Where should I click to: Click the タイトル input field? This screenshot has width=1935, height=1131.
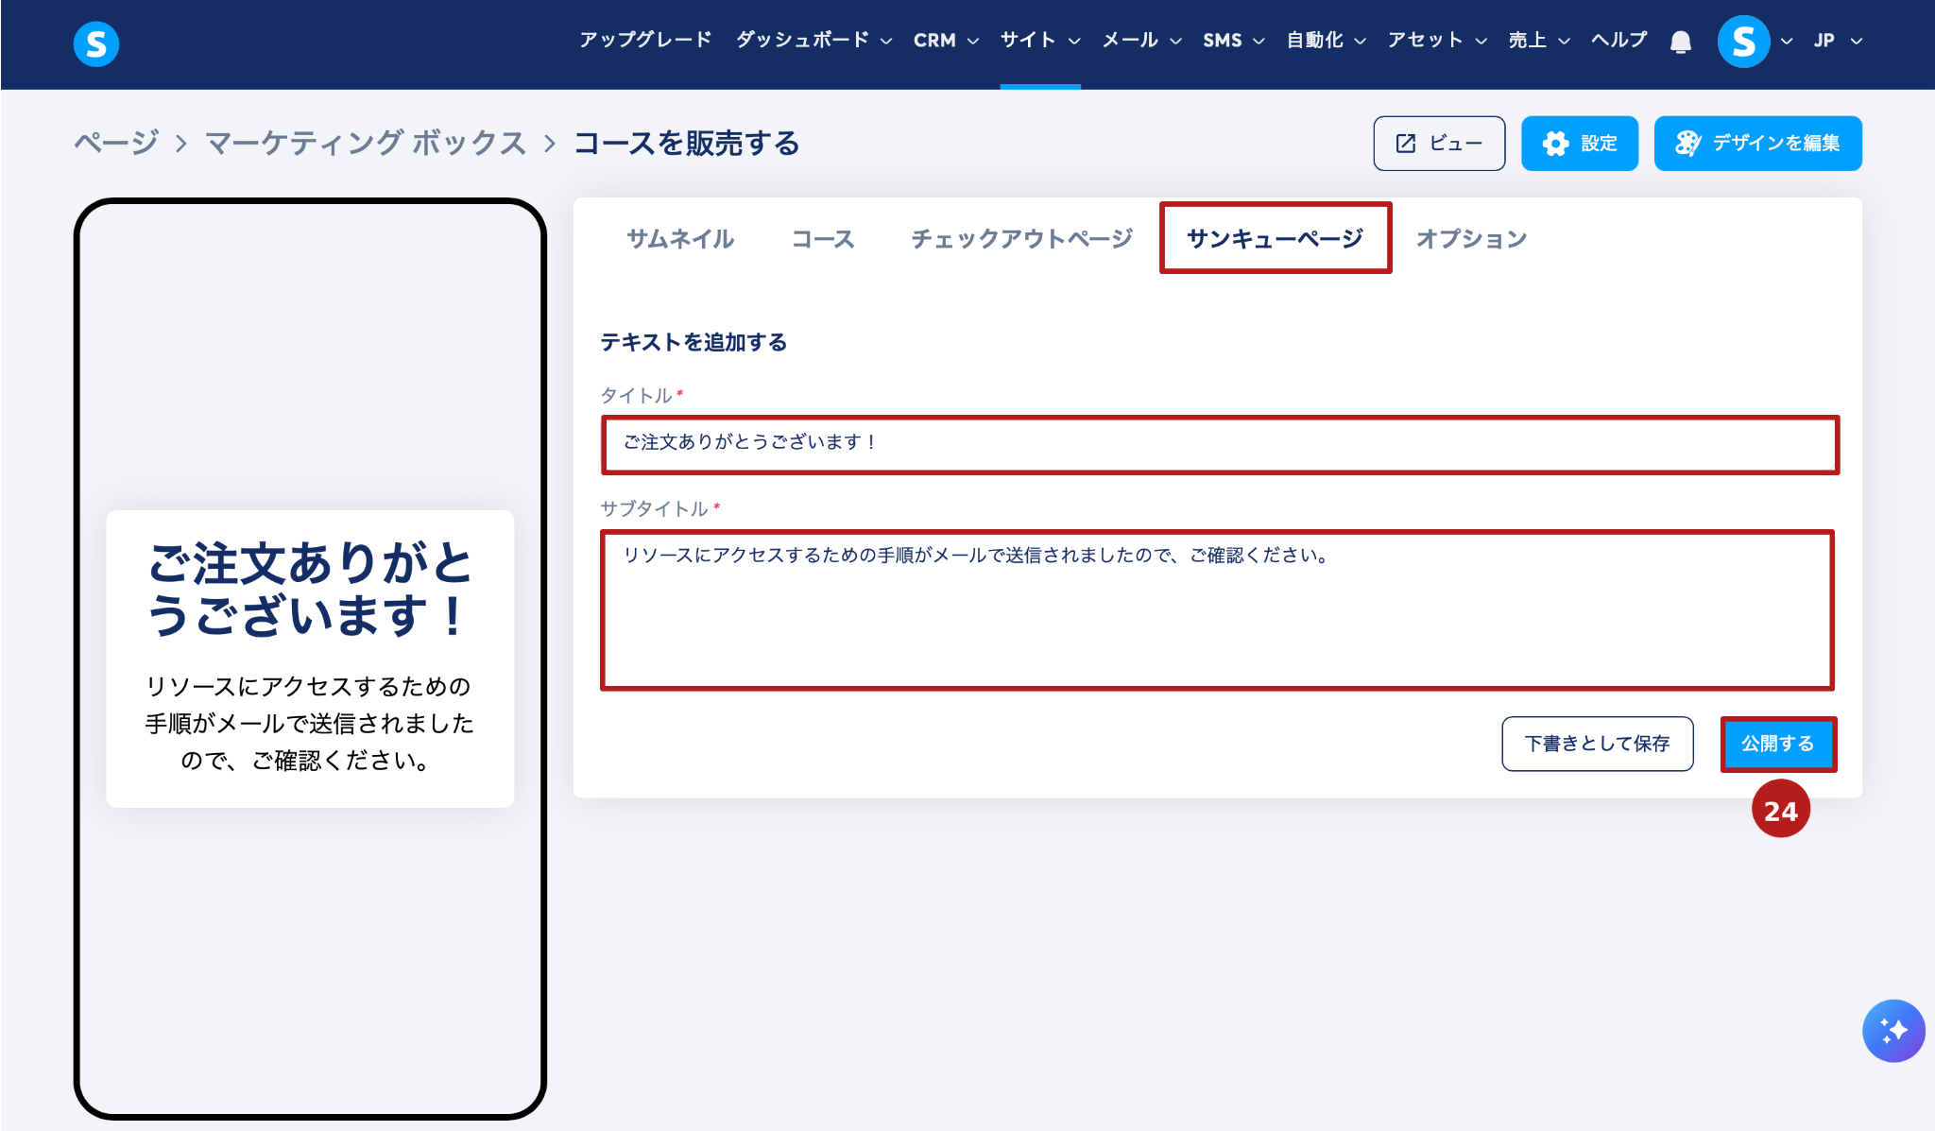pos(1219,443)
